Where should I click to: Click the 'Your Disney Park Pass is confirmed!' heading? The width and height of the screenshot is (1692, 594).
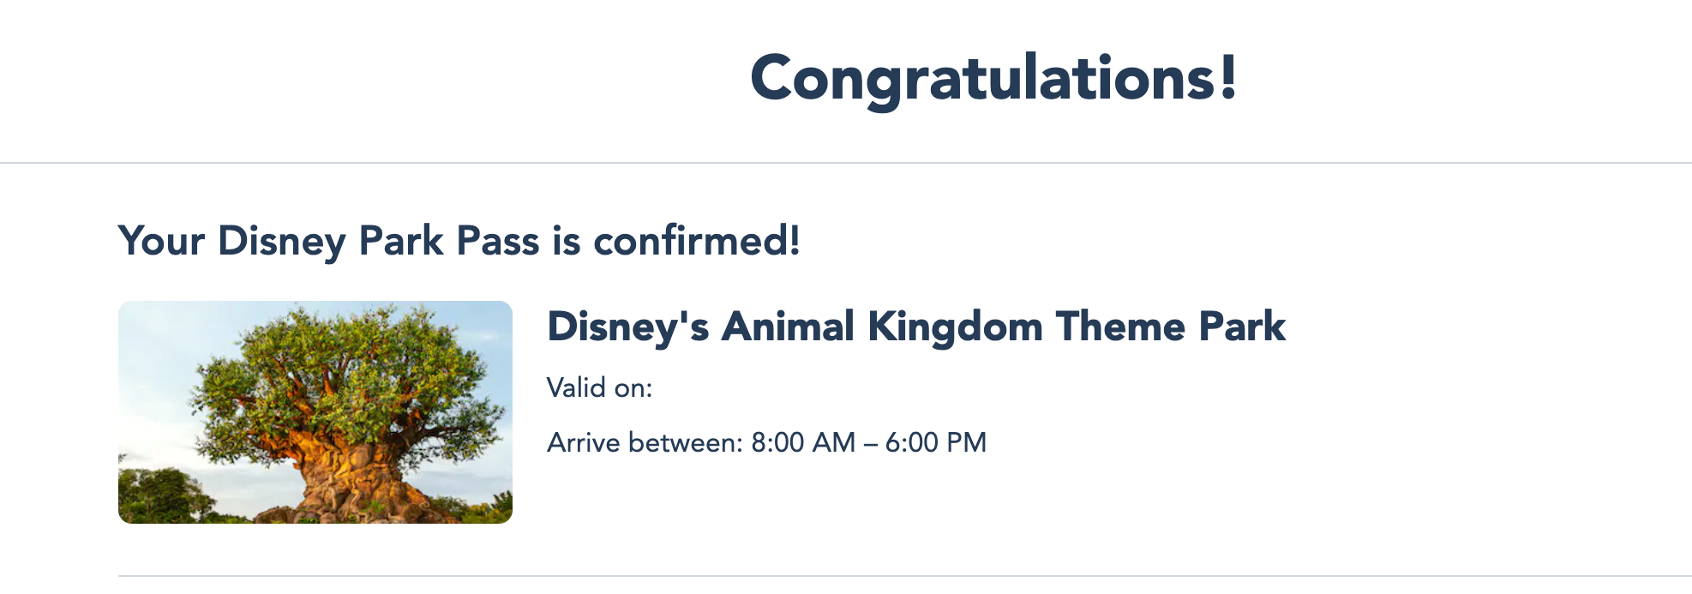pos(459,241)
